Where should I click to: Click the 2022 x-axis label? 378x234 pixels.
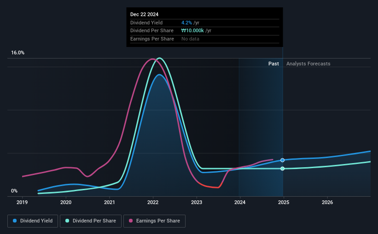click(153, 202)
